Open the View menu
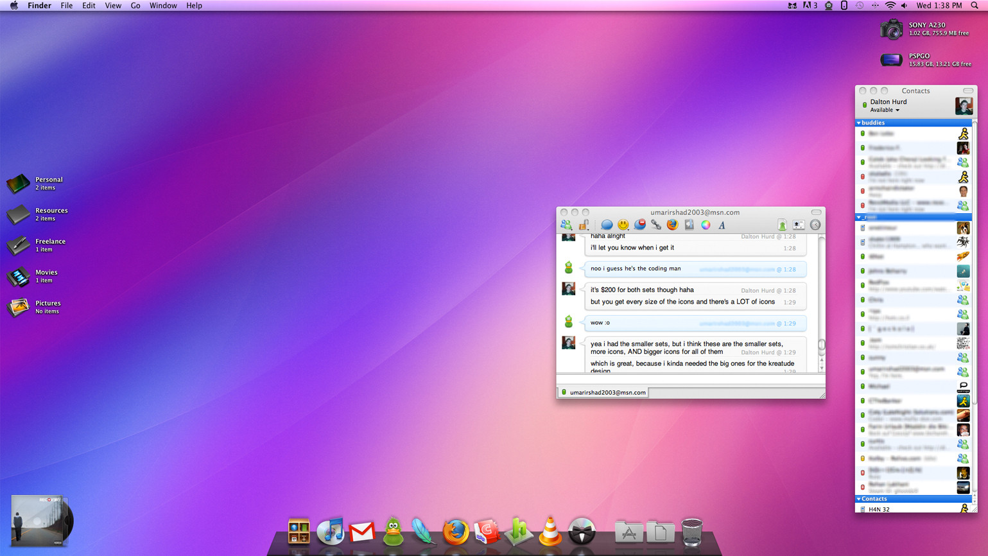The height and width of the screenshot is (556, 988). tap(113, 6)
